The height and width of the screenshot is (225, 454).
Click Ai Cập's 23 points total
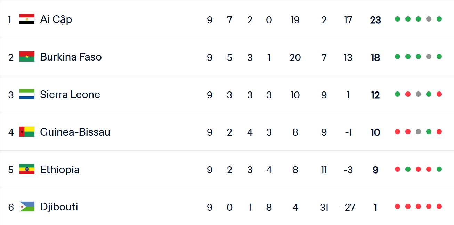[375, 20]
